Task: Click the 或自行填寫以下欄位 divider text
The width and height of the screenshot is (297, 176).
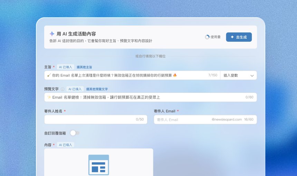Action: click(150, 56)
